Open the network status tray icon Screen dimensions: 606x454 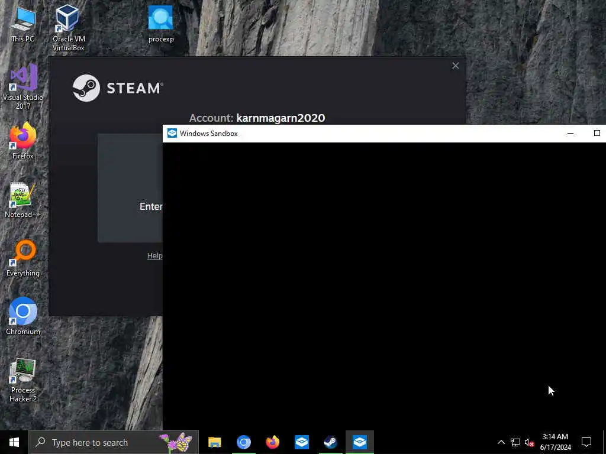pos(515,442)
